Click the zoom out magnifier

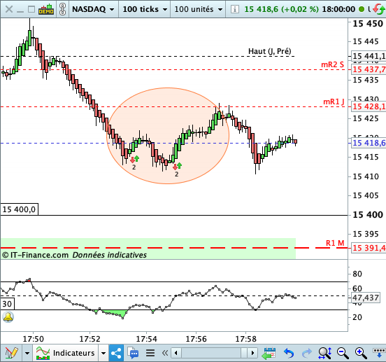[x=343, y=353]
